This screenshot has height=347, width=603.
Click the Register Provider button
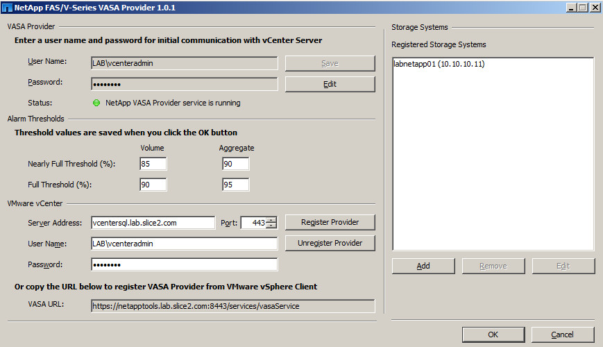(x=330, y=222)
